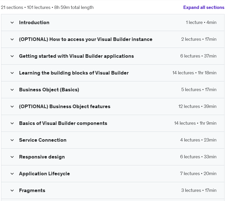Click '(OPTIONAL) How to access your Visual Builder instance'
The width and height of the screenshot is (225, 201).
[86, 39]
